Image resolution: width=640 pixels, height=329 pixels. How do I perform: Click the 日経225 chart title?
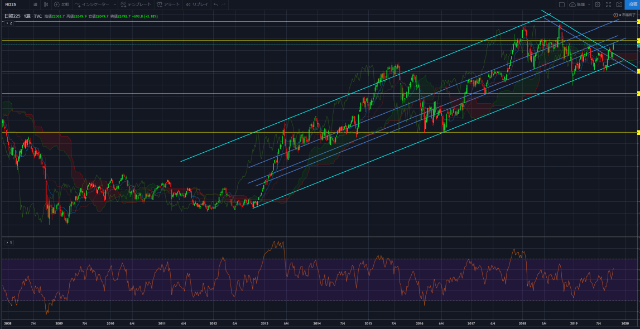(x=13, y=16)
